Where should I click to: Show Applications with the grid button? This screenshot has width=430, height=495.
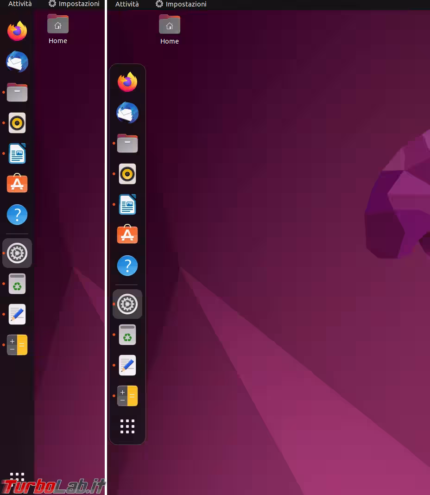(x=127, y=426)
